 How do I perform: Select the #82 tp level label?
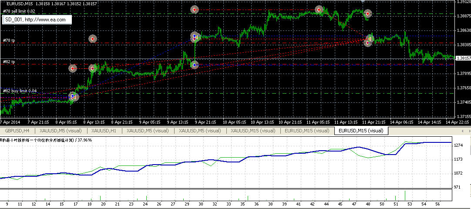(9, 62)
